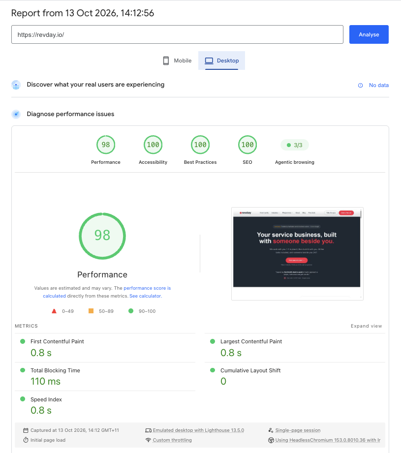This screenshot has height=453, width=401.
Task: Click the Speed Index metric label
Action: (46, 399)
